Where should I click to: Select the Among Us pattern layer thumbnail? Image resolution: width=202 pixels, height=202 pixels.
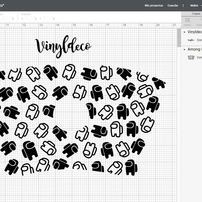click(x=191, y=57)
